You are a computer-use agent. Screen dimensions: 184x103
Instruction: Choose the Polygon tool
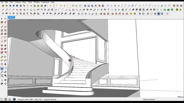click(5, 34)
